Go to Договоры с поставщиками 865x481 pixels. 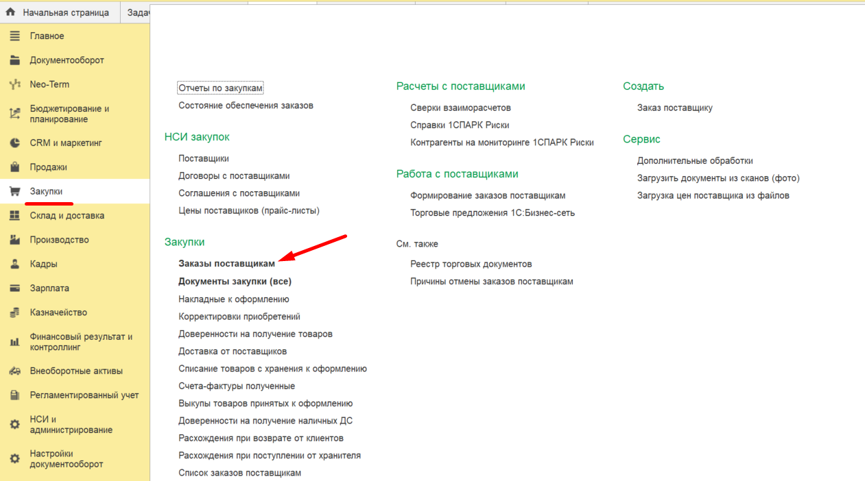[x=234, y=176]
